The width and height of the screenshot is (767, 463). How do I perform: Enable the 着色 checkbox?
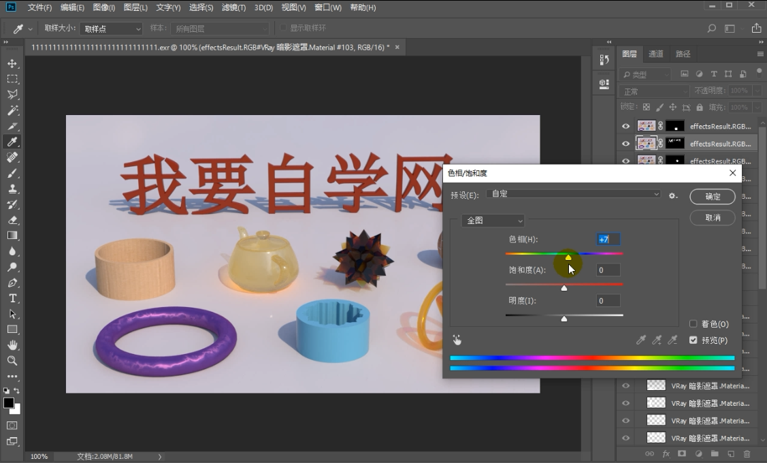tap(693, 324)
